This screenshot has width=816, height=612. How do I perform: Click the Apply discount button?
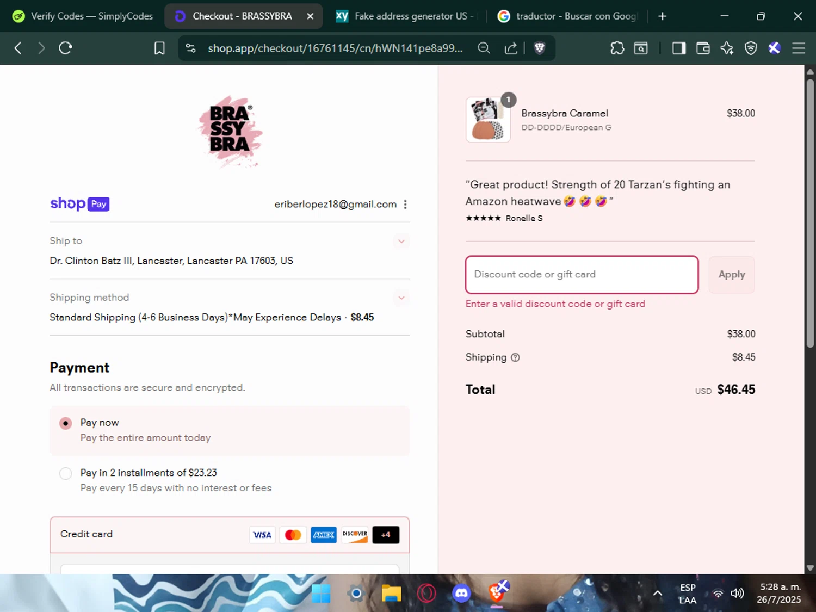click(732, 275)
